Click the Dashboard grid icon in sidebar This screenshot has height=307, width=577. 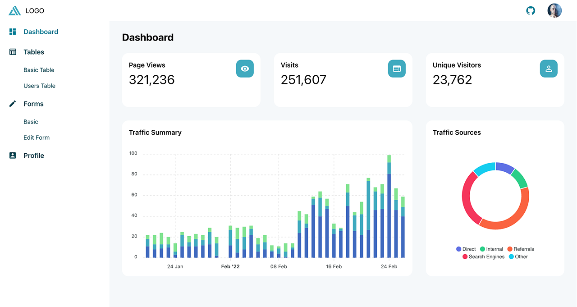[x=13, y=32]
